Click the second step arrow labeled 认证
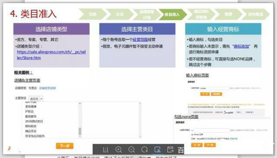Image resolution: width=277 pixels, height=158 pixels. pyautogui.click(x=119, y=14)
